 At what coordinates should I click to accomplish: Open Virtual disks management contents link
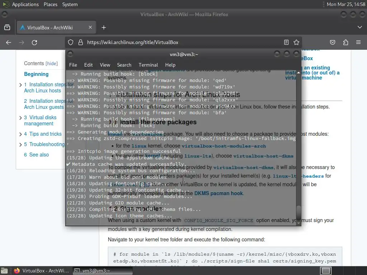(x=40, y=120)
